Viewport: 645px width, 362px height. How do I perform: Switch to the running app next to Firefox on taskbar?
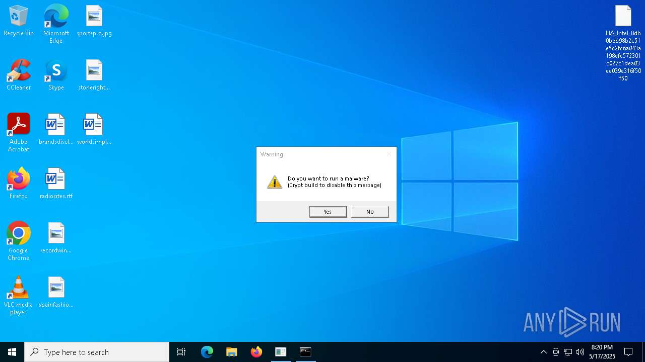(281, 352)
